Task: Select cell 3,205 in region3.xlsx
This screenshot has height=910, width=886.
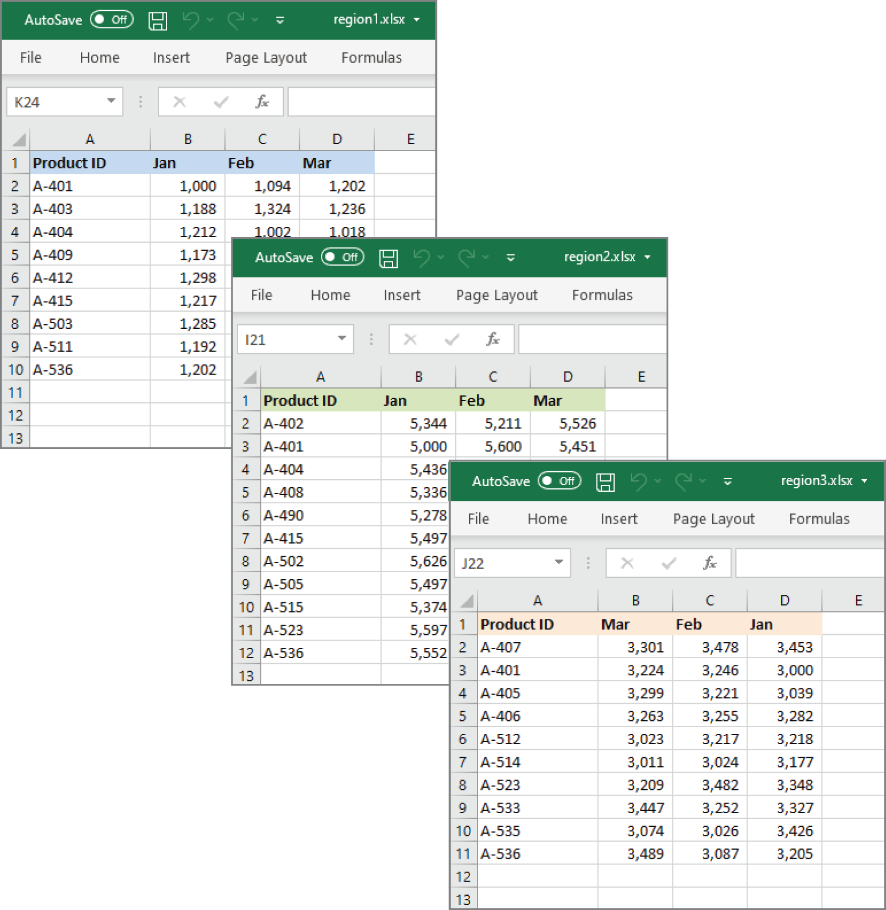Action: tap(785, 855)
